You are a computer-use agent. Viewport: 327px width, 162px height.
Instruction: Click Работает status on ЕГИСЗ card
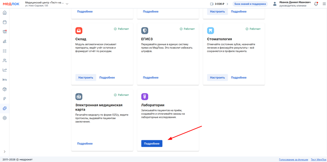point(187,29)
